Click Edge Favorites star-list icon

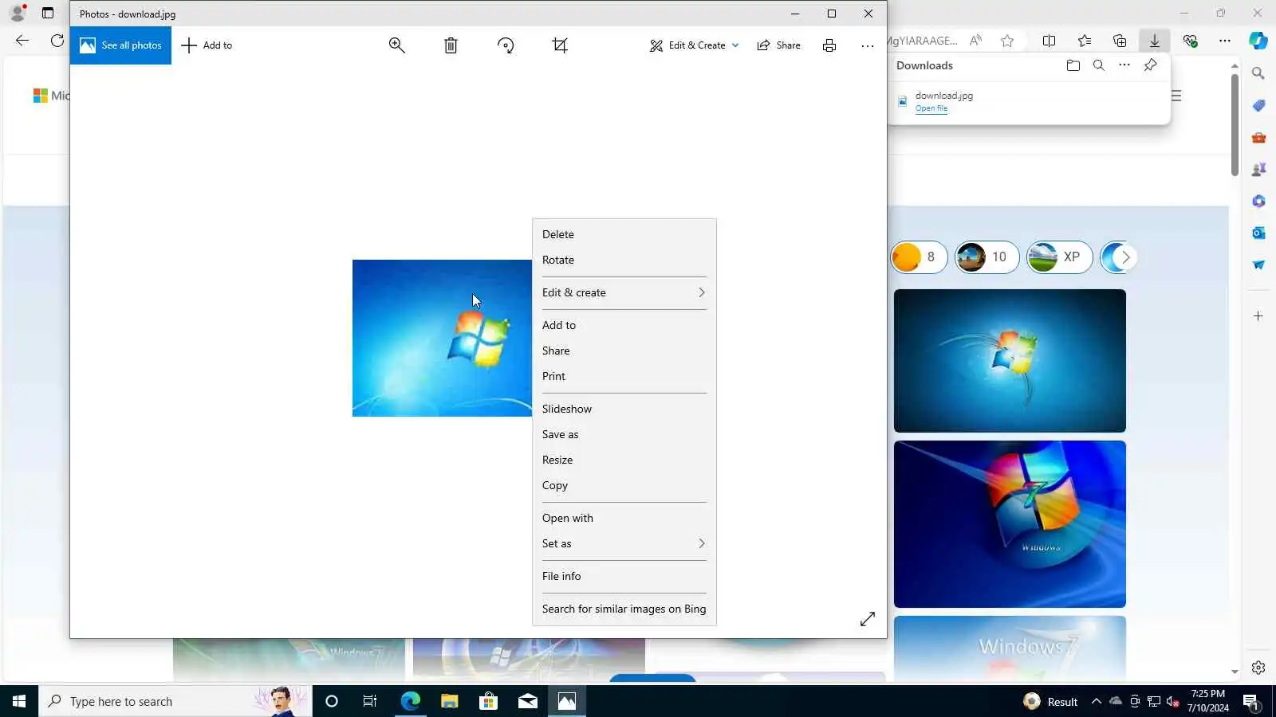pyautogui.click(x=1085, y=41)
